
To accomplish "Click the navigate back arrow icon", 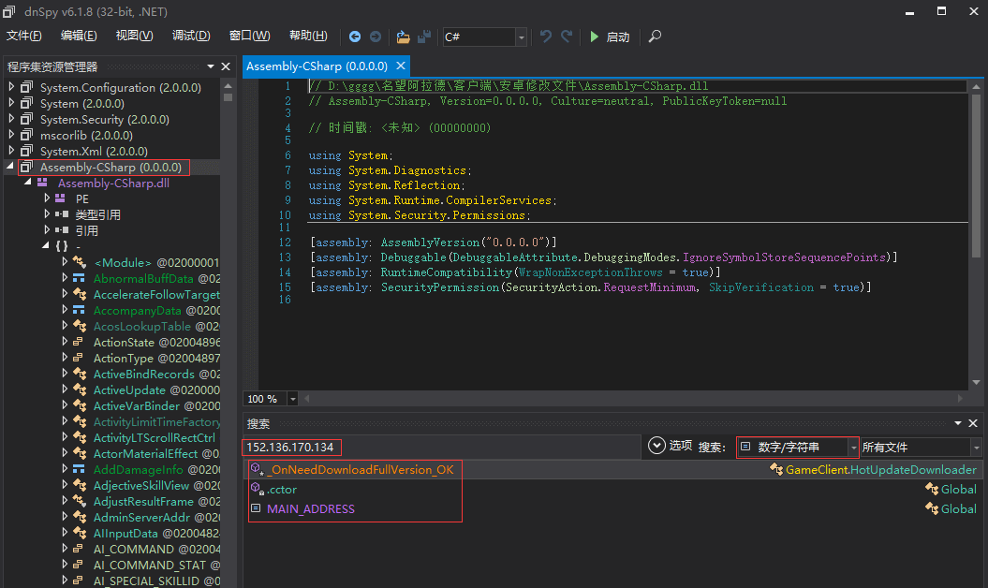I will [355, 37].
